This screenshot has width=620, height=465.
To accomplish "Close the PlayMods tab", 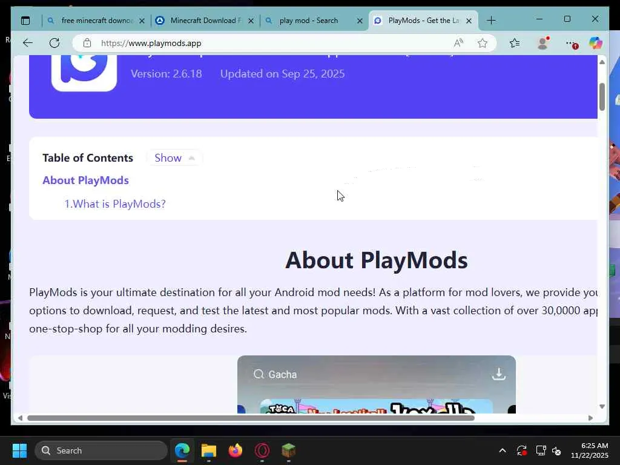I will [x=469, y=21].
